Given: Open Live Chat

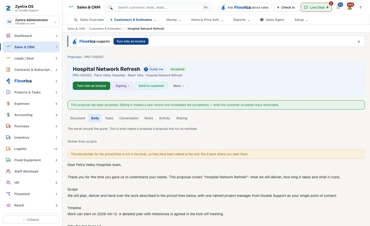Looking at the screenshot, I should 316,8.
